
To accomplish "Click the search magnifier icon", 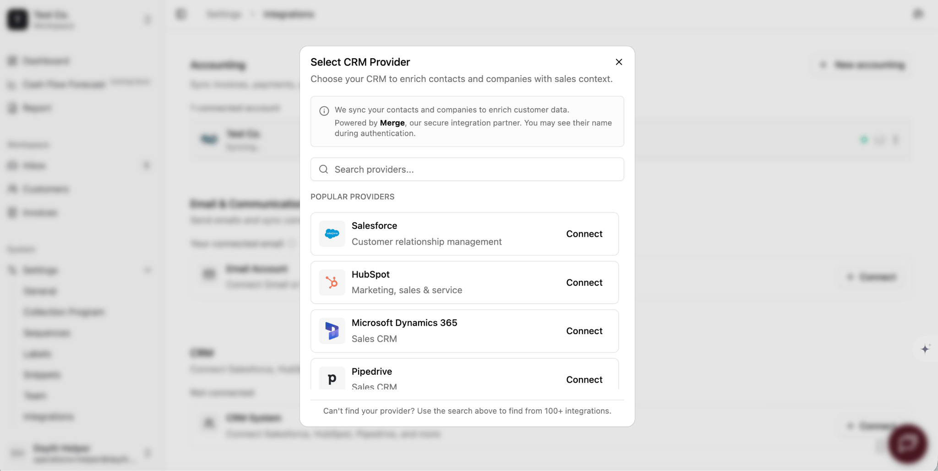I will coord(323,170).
